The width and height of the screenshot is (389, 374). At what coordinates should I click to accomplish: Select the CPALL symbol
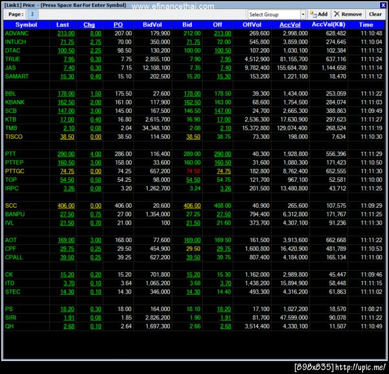14,258
